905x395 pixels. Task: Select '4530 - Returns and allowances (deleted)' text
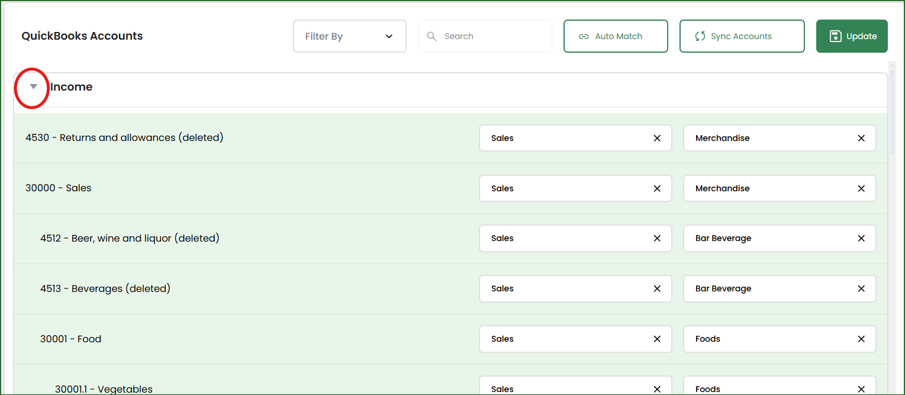pos(124,137)
